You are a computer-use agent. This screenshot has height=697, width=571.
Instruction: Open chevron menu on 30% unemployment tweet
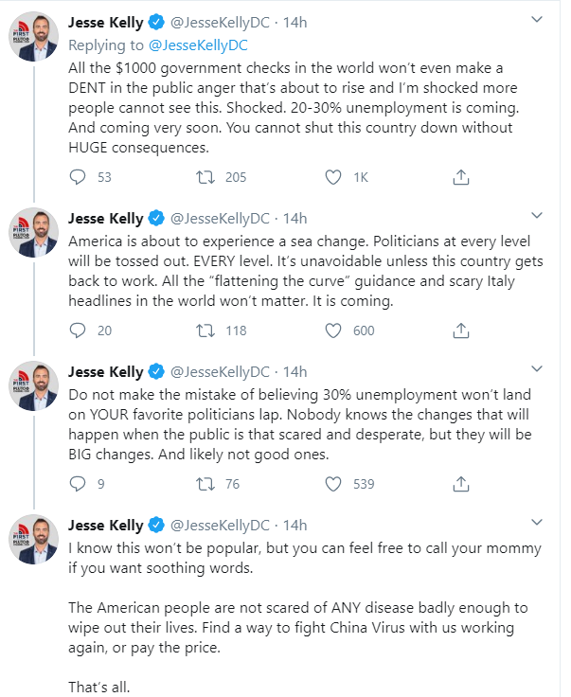[x=537, y=369]
